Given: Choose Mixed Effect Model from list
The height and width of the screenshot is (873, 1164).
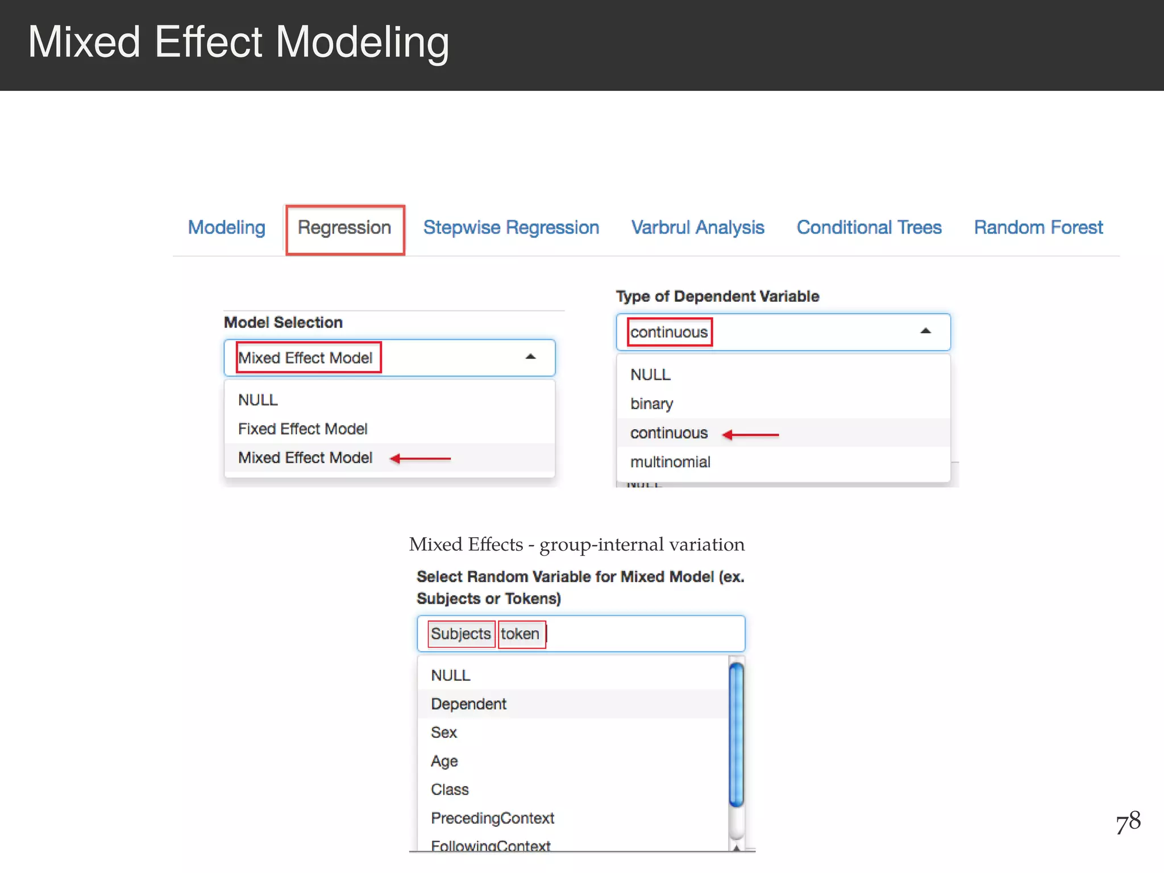Looking at the screenshot, I should click(x=305, y=458).
